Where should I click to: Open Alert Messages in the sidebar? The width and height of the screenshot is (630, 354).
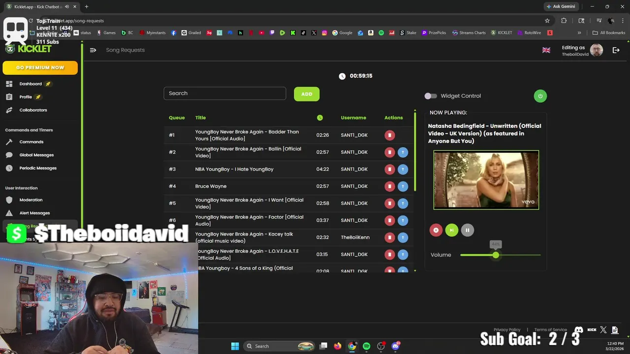tap(34, 213)
